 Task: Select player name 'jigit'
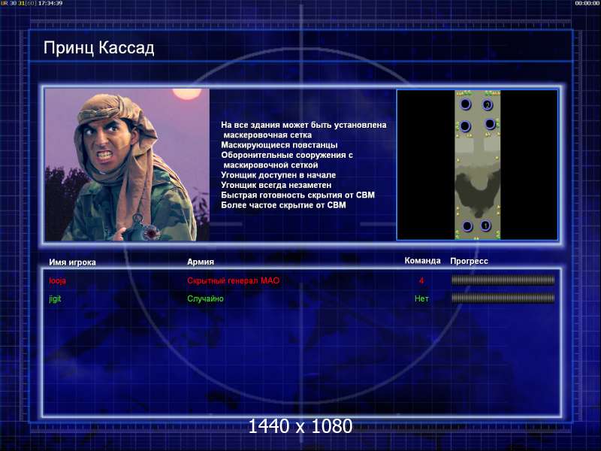(55, 298)
